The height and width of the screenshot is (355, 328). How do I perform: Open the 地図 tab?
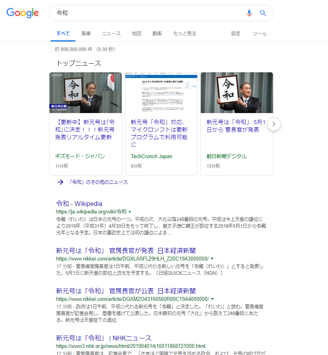(x=136, y=34)
